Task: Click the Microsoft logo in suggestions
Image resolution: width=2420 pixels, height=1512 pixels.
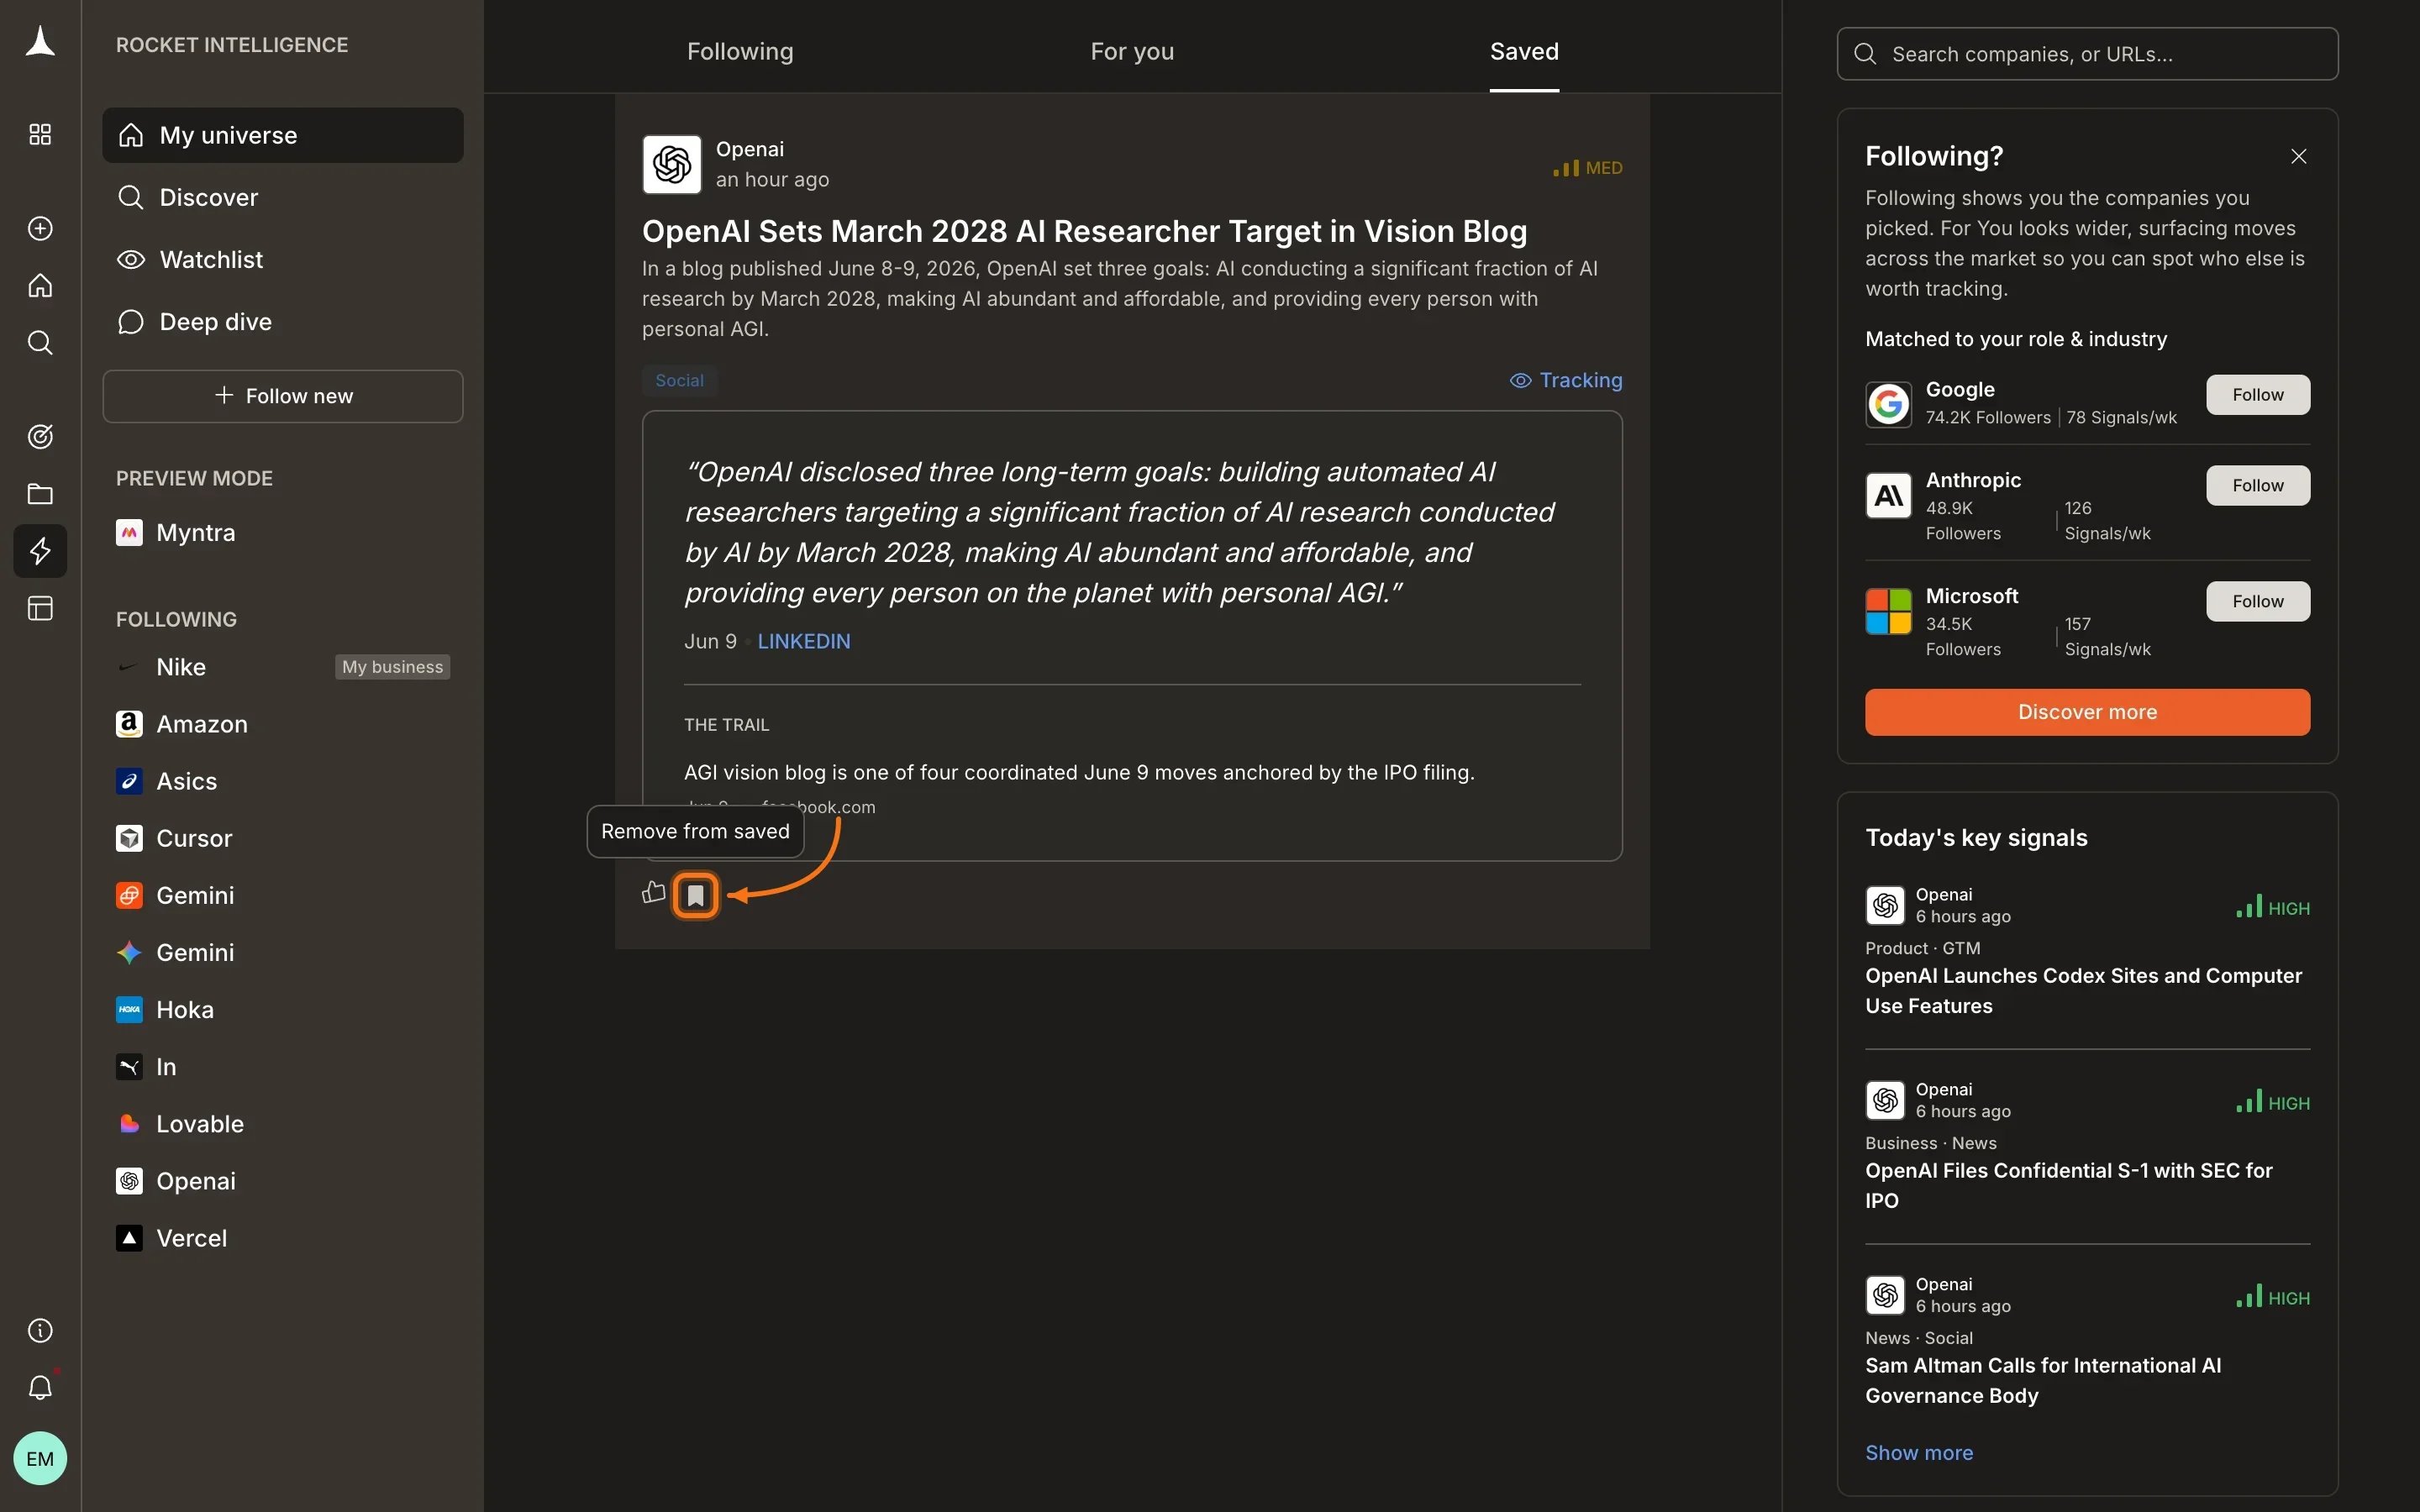Action: click(1888, 611)
